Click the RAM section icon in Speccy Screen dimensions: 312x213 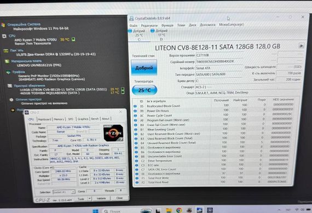click(x=6, y=51)
